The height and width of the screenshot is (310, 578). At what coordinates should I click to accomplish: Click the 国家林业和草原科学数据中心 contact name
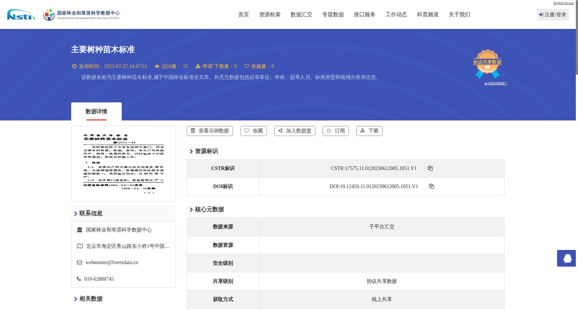[119, 230]
